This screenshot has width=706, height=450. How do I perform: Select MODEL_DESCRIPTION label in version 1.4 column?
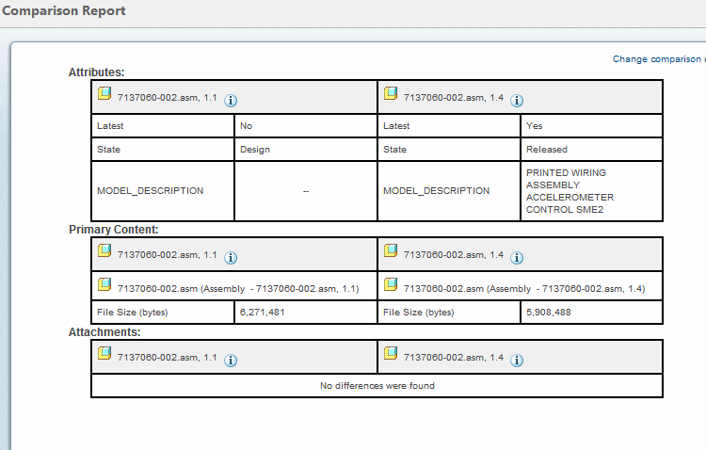pyautogui.click(x=436, y=191)
